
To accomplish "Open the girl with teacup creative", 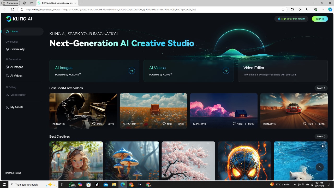I will point(76,161).
